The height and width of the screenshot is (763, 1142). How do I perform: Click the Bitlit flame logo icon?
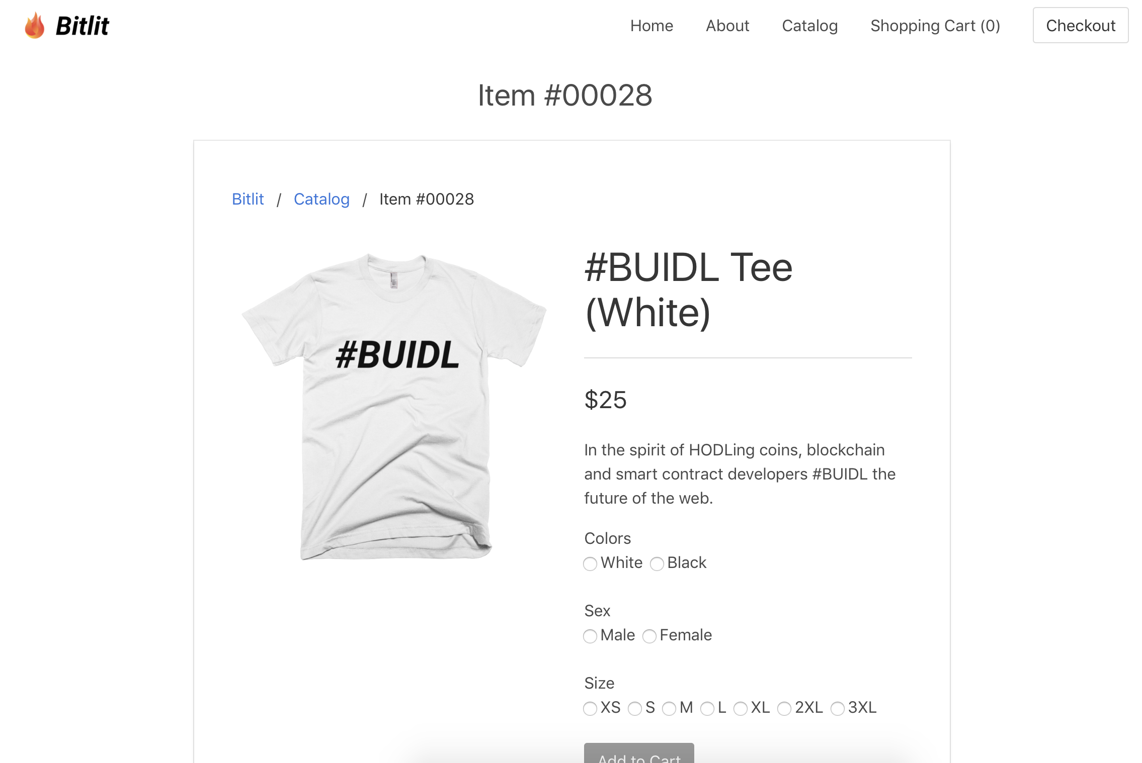click(x=34, y=25)
